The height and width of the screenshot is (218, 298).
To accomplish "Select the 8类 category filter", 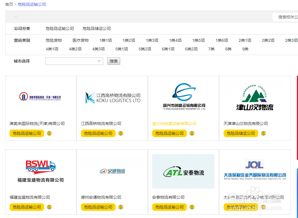I will pos(228,49).
